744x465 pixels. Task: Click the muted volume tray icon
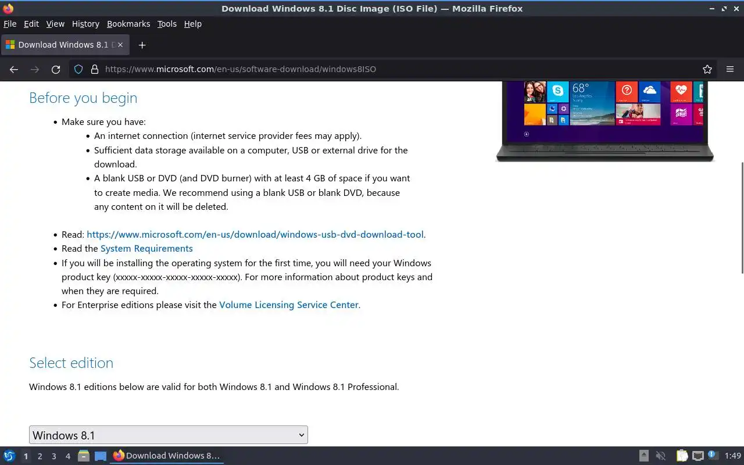(660, 456)
